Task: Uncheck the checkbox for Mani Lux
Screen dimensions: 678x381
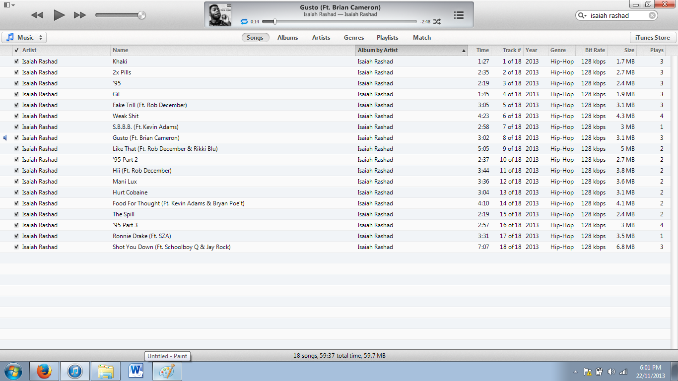Action: click(x=16, y=182)
